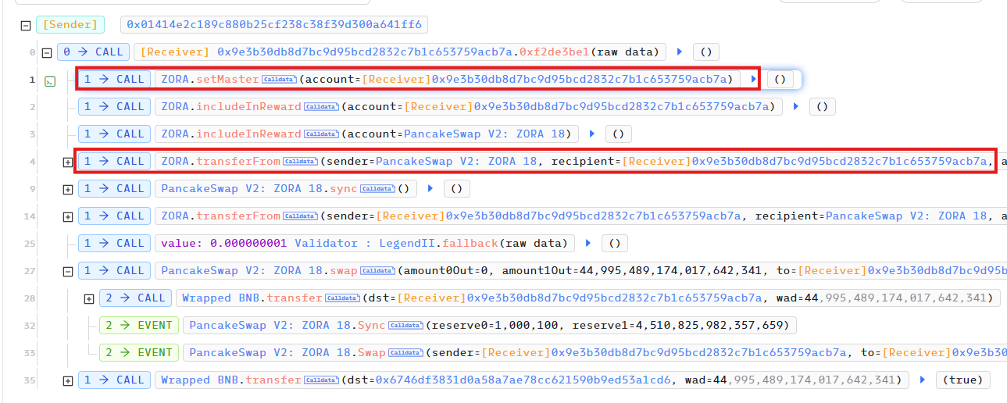Screen dimensions: 1007x403
Task: Open the debug terminal icon on the setMaster row
Action: [50, 80]
